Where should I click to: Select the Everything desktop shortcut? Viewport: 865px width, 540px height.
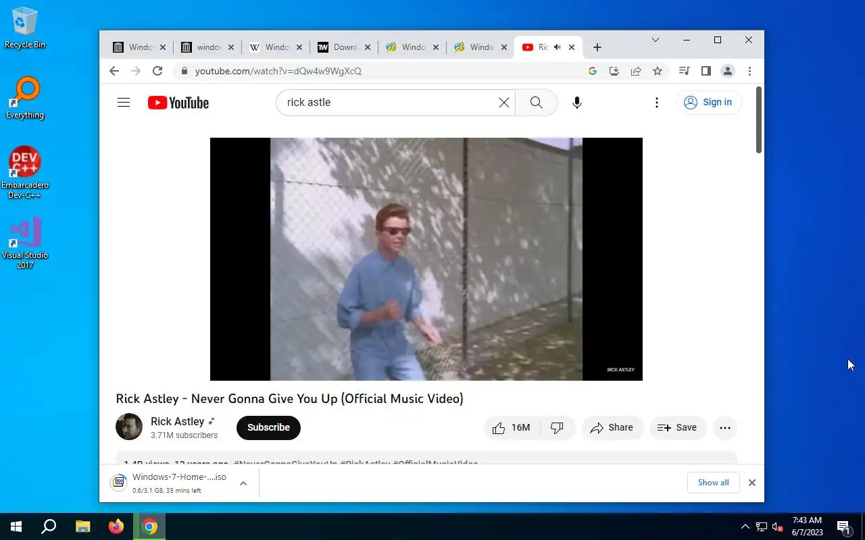pyautogui.click(x=25, y=99)
